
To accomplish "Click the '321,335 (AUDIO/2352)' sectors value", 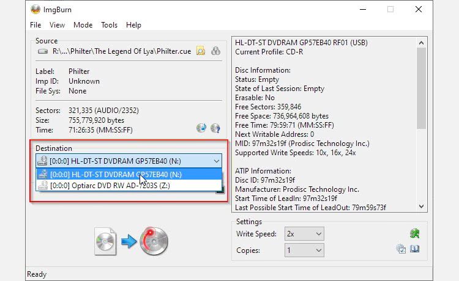I will (x=103, y=111).
